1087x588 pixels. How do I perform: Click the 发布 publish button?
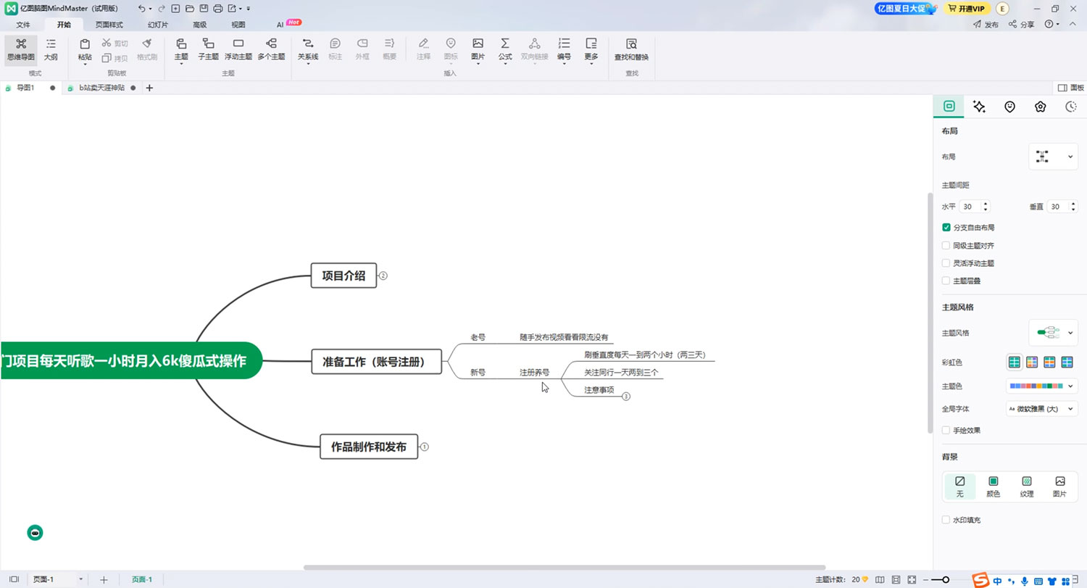(986, 25)
